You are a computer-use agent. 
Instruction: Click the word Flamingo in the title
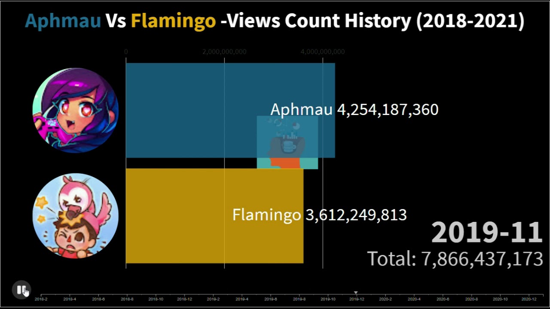(x=173, y=21)
